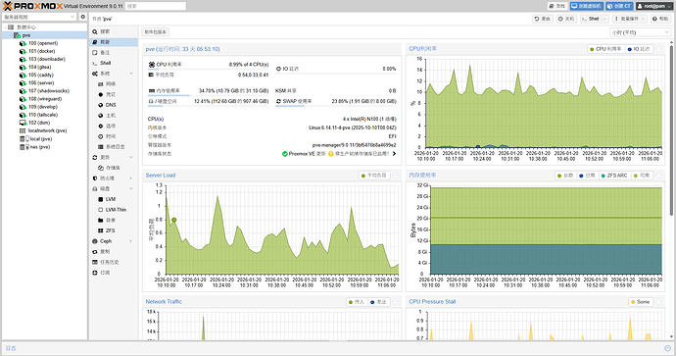Click the localnetwork (pve) grid icon
676x356 pixels.
(x=23, y=130)
